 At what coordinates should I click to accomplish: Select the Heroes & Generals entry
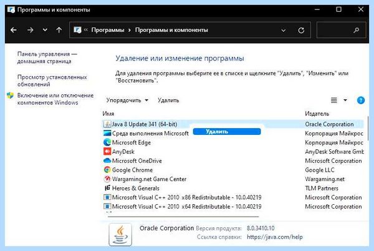pyautogui.click(x=135, y=188)
